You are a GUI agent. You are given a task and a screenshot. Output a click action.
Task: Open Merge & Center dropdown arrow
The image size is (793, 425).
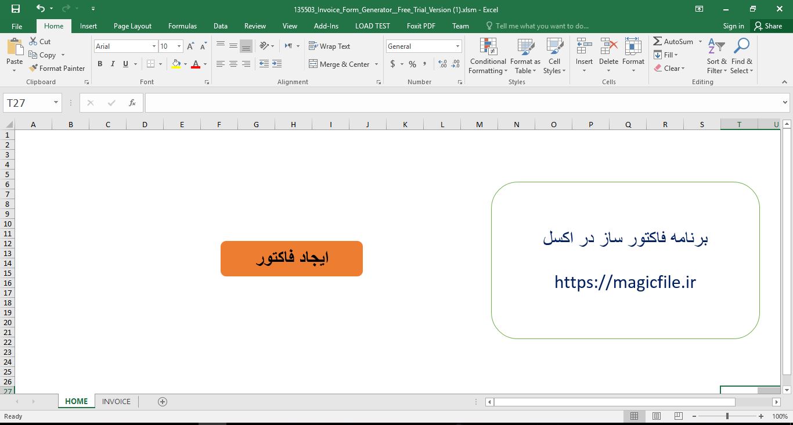click(x=376, y=64)
